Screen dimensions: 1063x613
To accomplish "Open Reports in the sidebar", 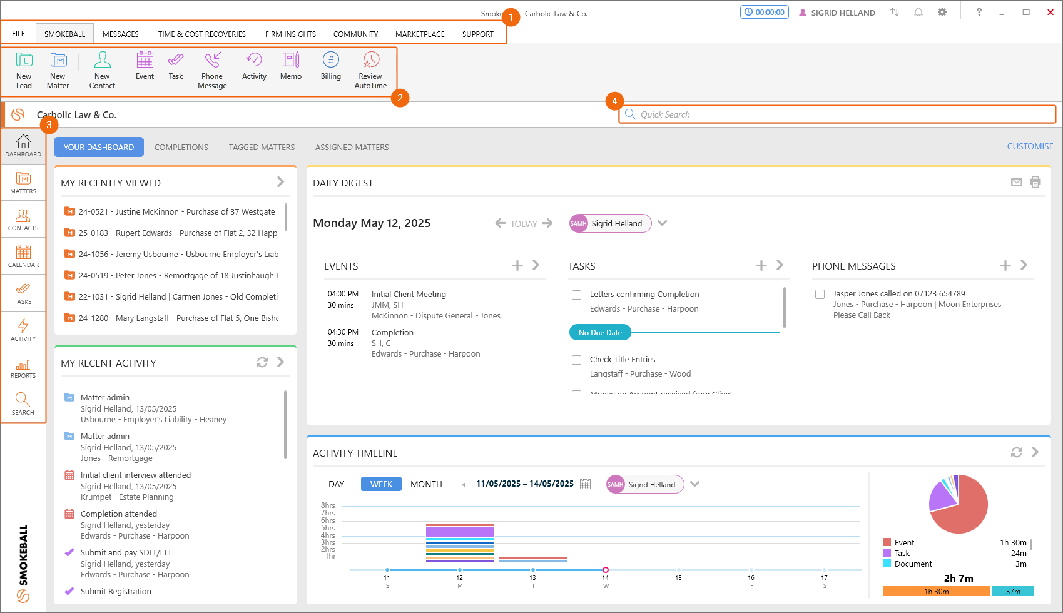I will (23, 367).
